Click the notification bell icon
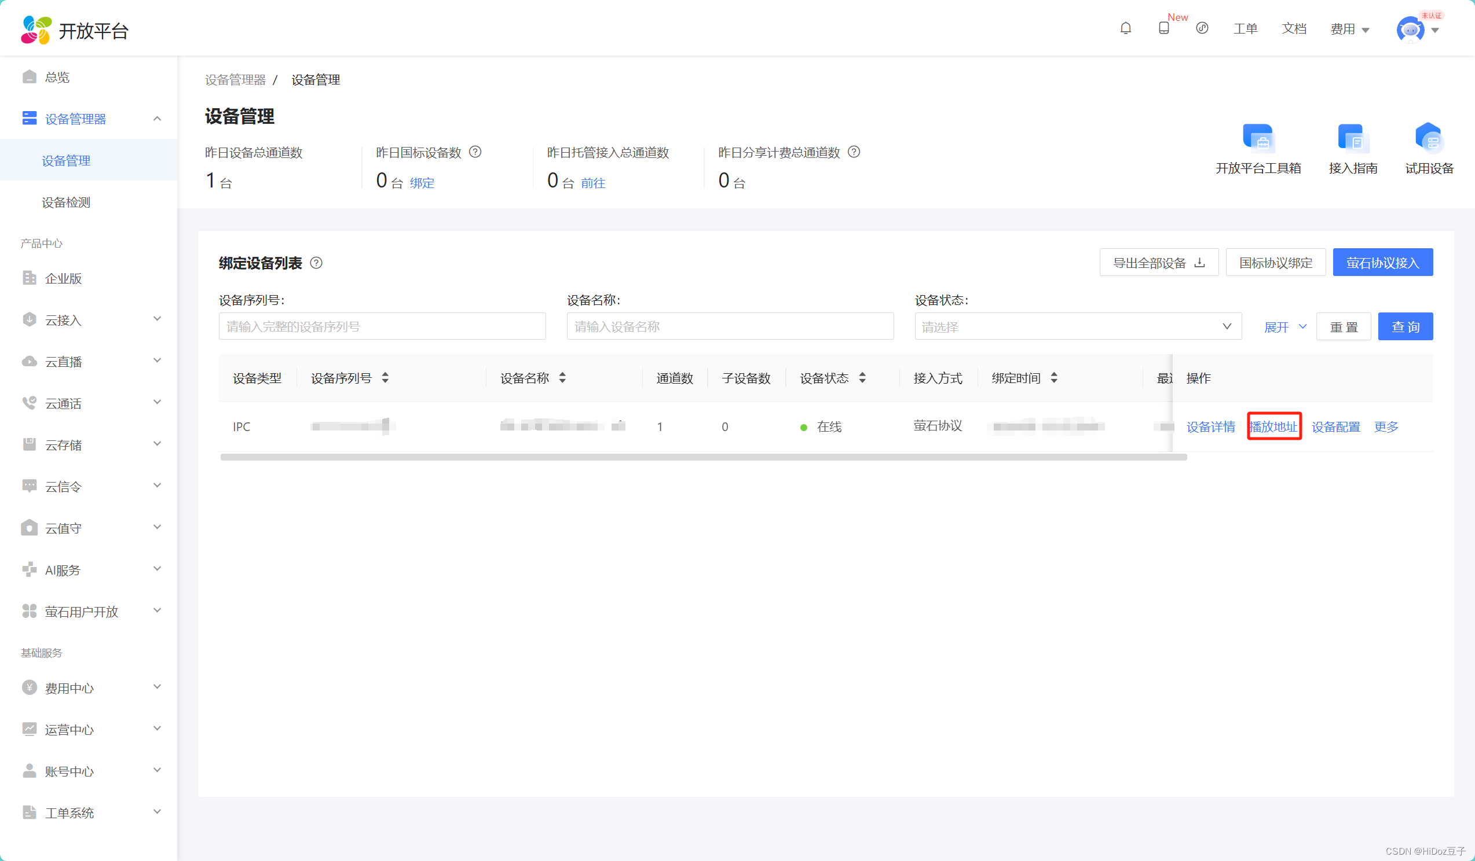This screenshot has height=861, width=1475. (1125, 28)
